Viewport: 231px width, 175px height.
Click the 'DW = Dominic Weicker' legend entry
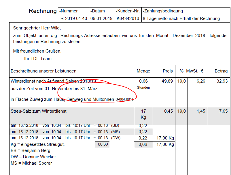click(x=33, y=157)
